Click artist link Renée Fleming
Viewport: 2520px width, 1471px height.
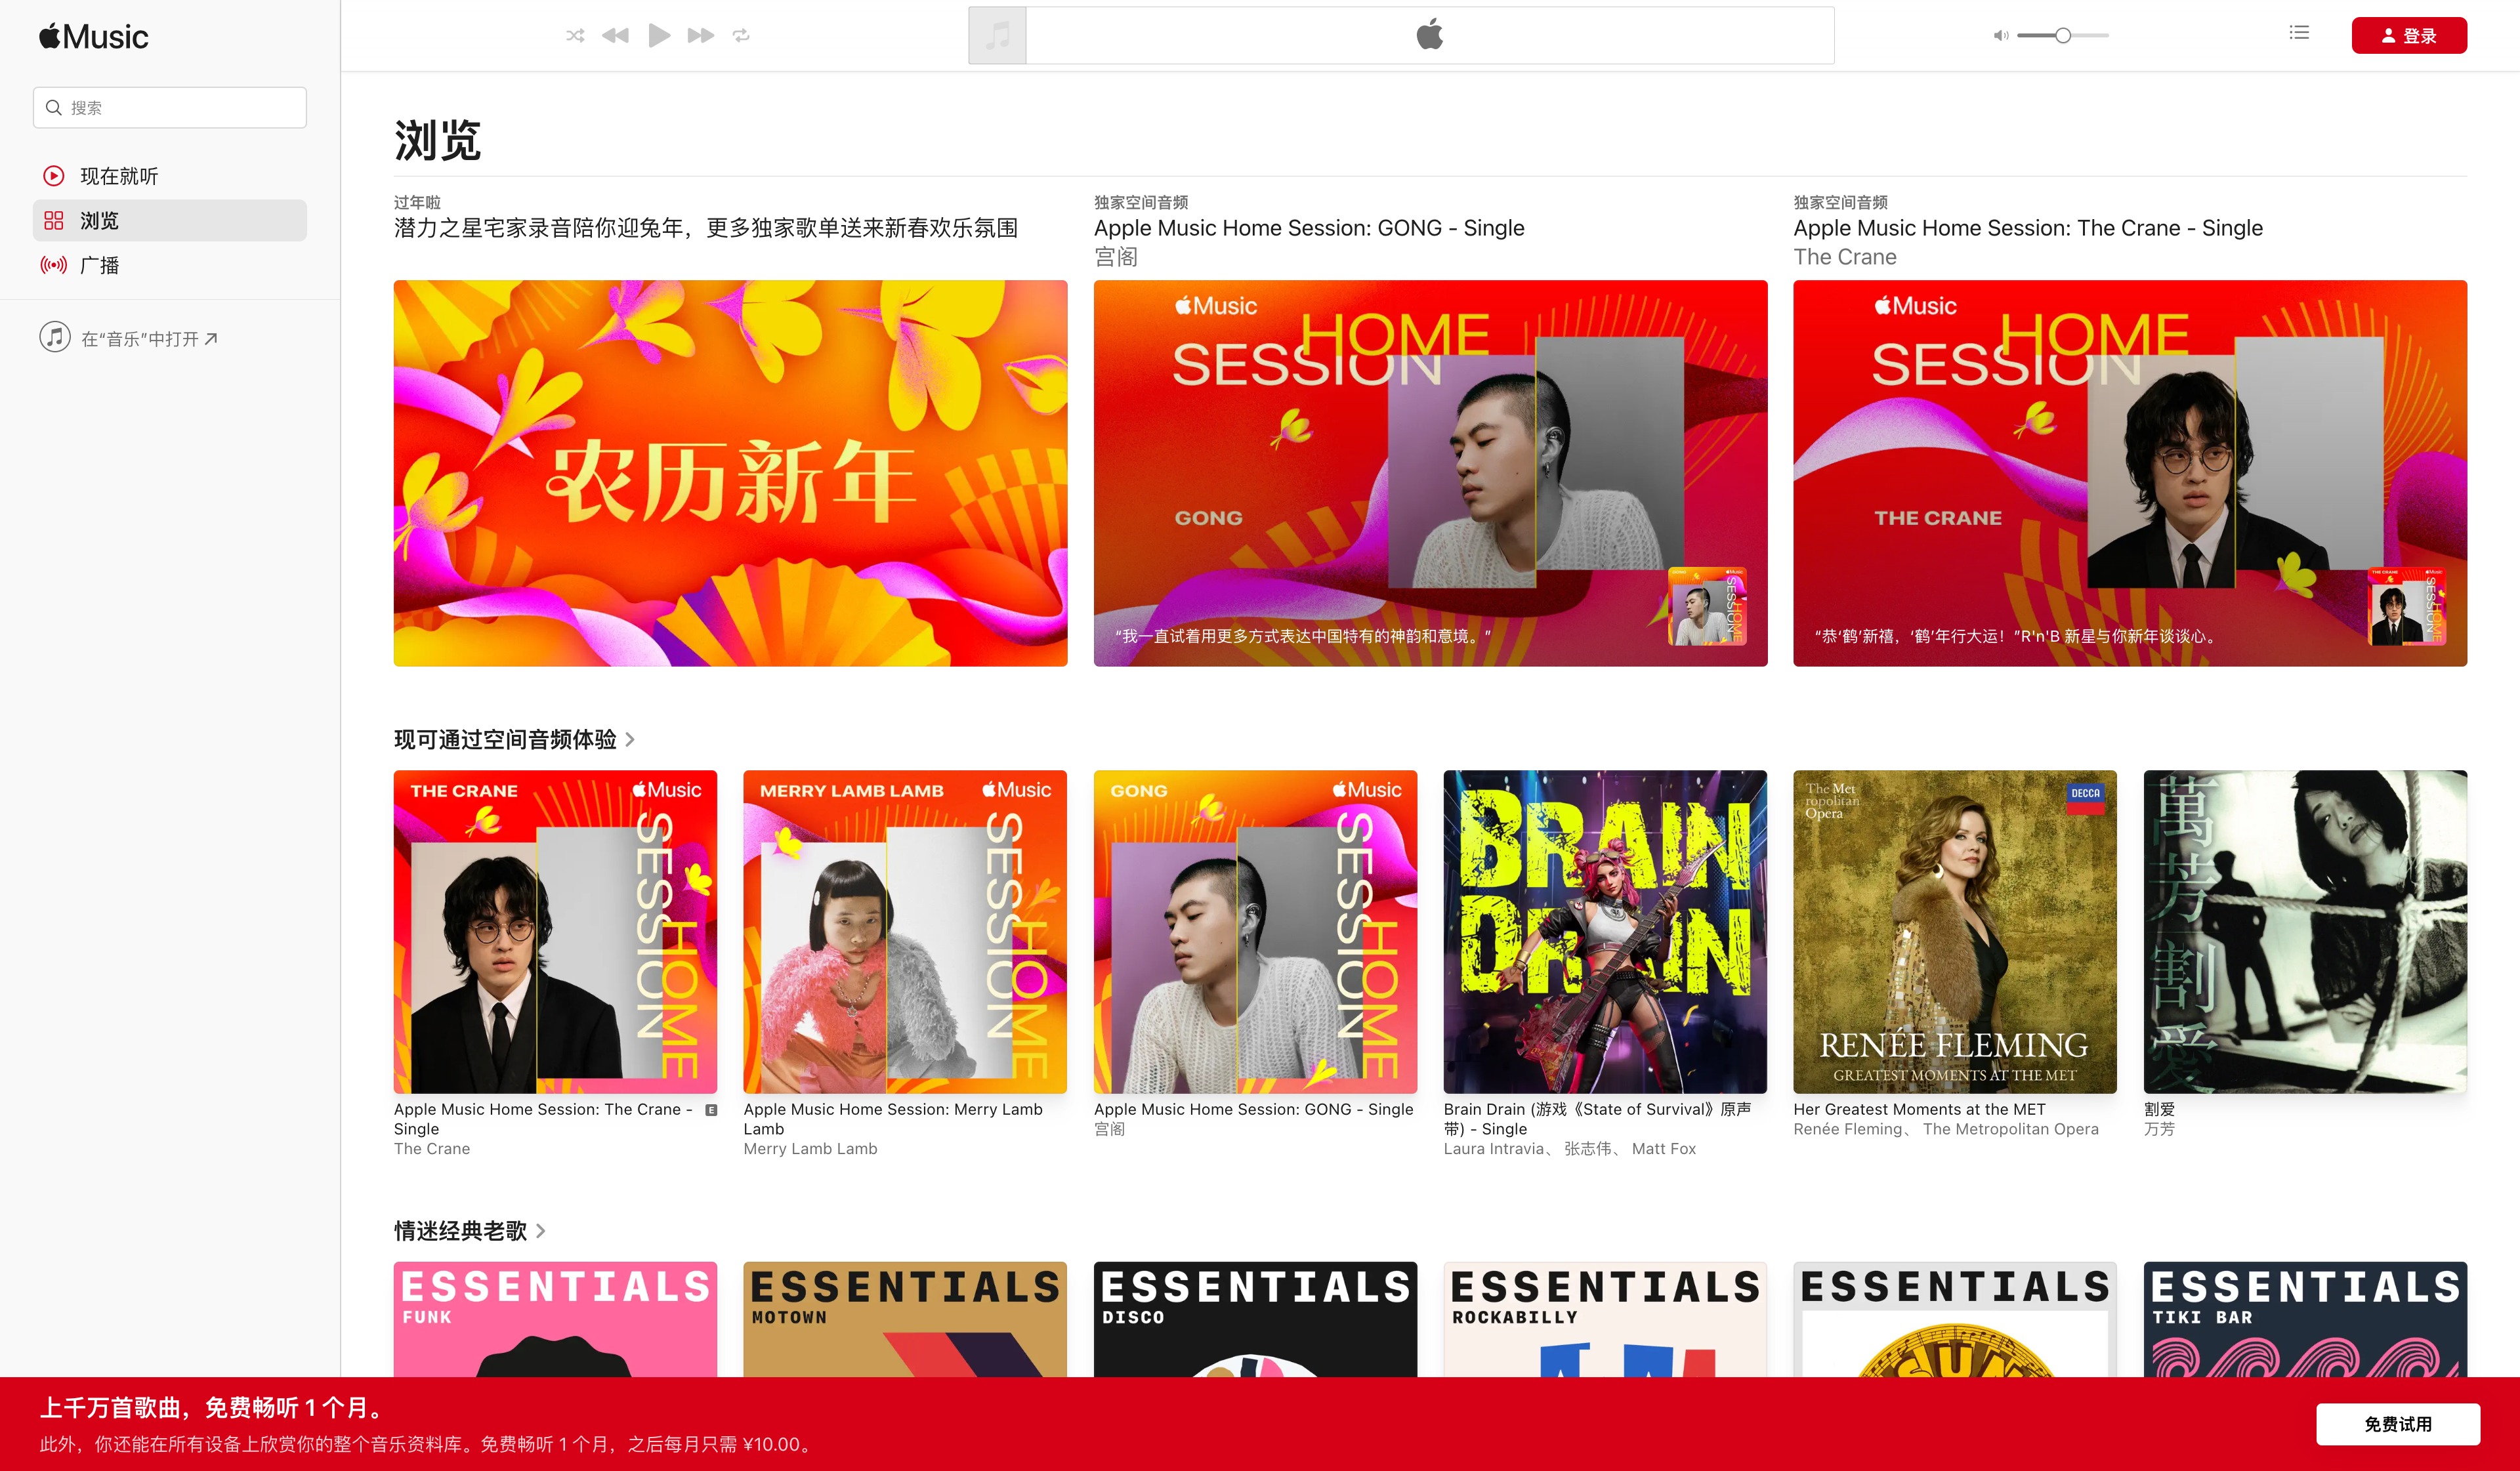(1847, 1129)
